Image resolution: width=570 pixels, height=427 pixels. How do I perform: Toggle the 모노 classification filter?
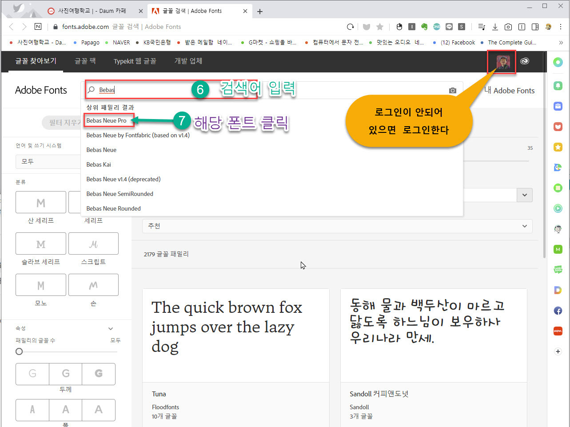click(x=41, y=285)
